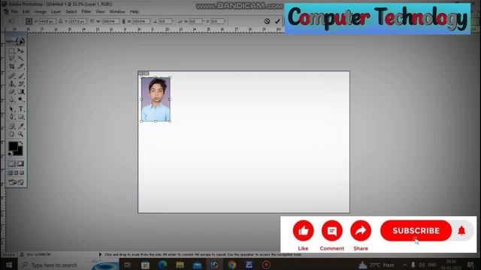Select the Rectangular Marquee tool
The width and height of the screenshot is (481, 270).
click(x=12, y=51)
